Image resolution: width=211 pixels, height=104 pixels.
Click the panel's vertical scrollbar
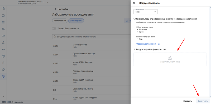(210, 52)
